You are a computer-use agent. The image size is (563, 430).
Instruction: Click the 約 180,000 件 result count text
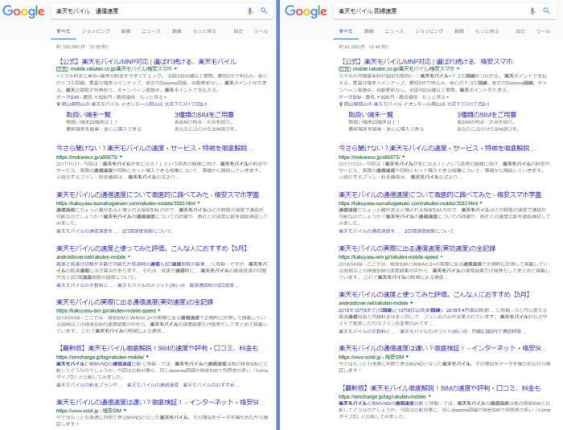82,47
